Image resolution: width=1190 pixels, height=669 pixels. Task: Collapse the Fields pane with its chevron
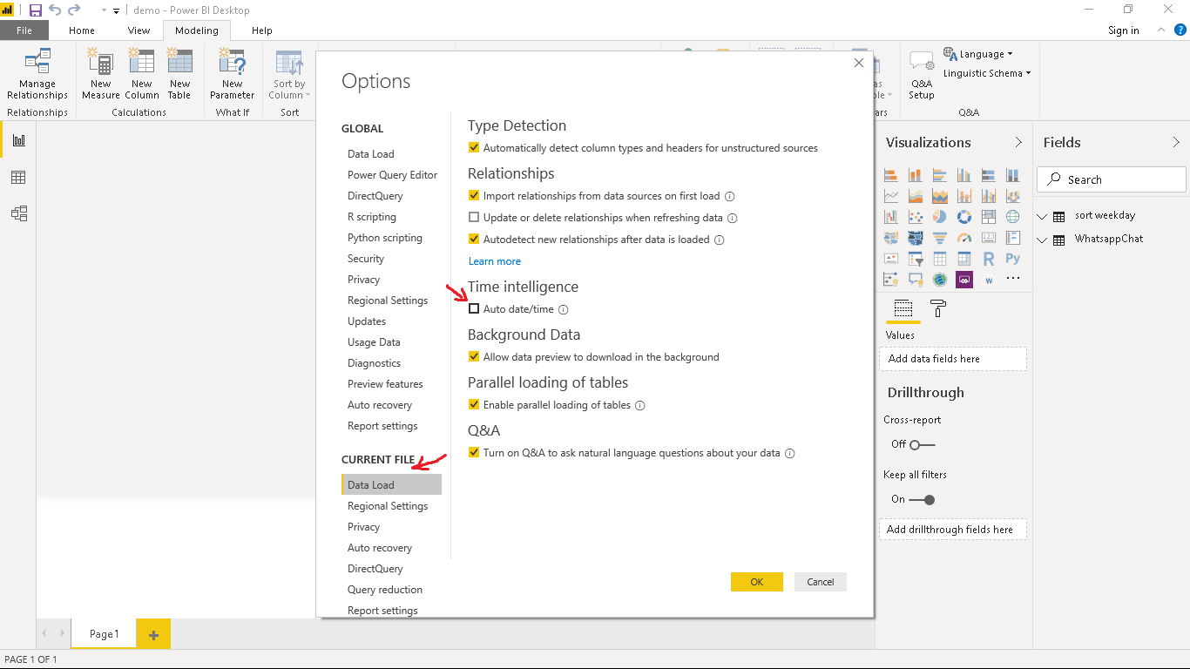[1176, 142]
